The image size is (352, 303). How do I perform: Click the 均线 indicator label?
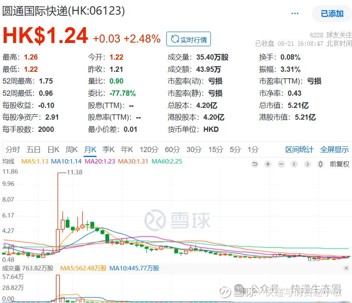pos(8,161)
